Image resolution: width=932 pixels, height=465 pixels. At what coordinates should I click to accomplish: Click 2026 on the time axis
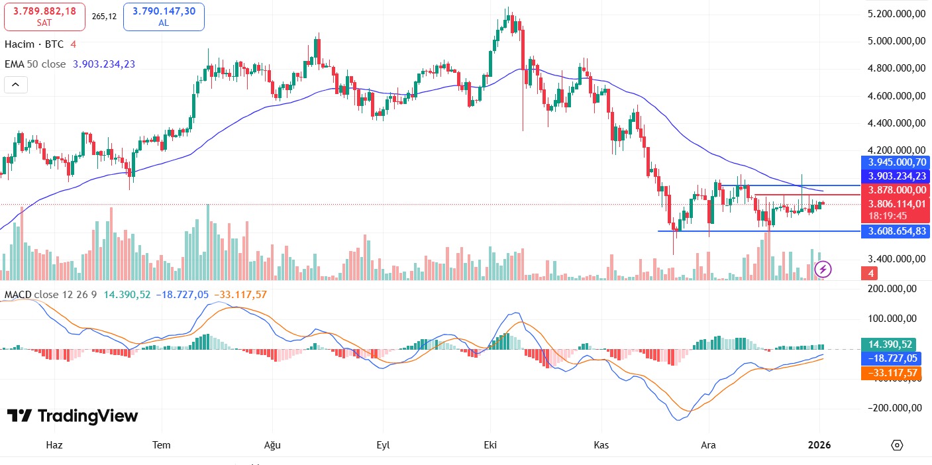coord(819,444)
